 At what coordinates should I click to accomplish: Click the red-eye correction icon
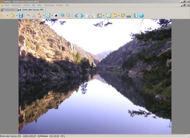click(56, 15)
